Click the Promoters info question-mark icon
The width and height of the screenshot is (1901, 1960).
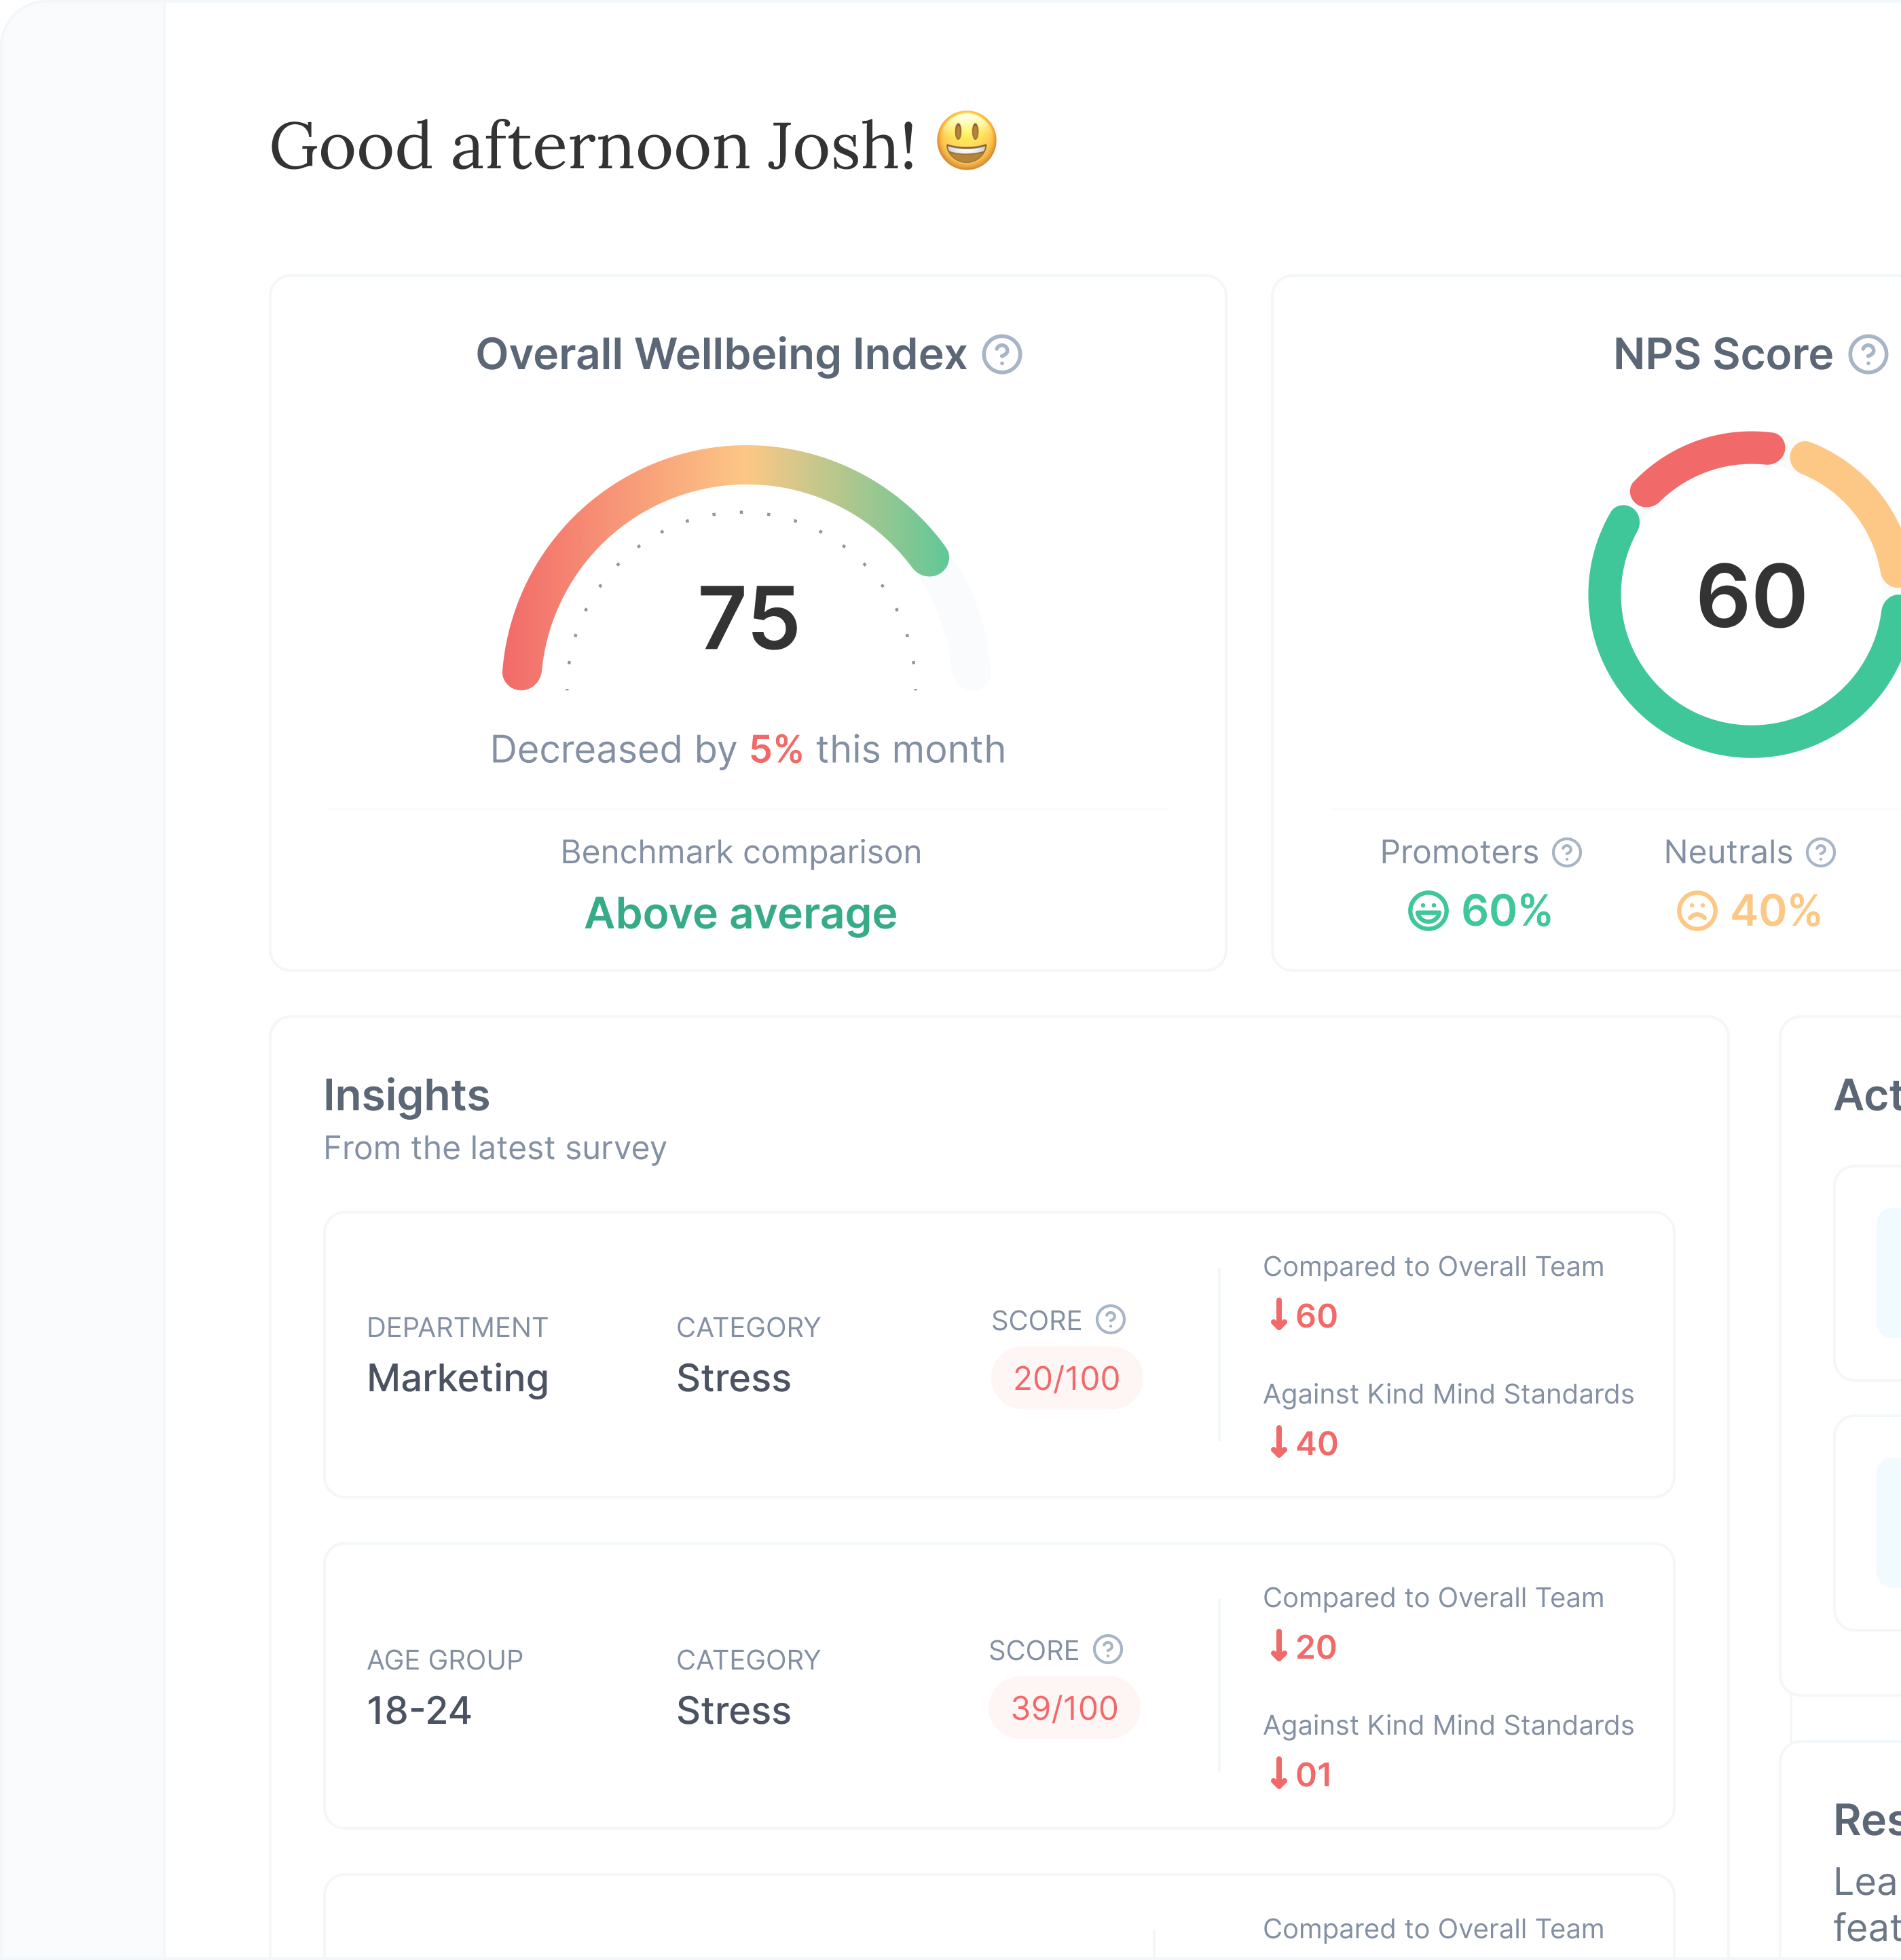coord(1567,853)
